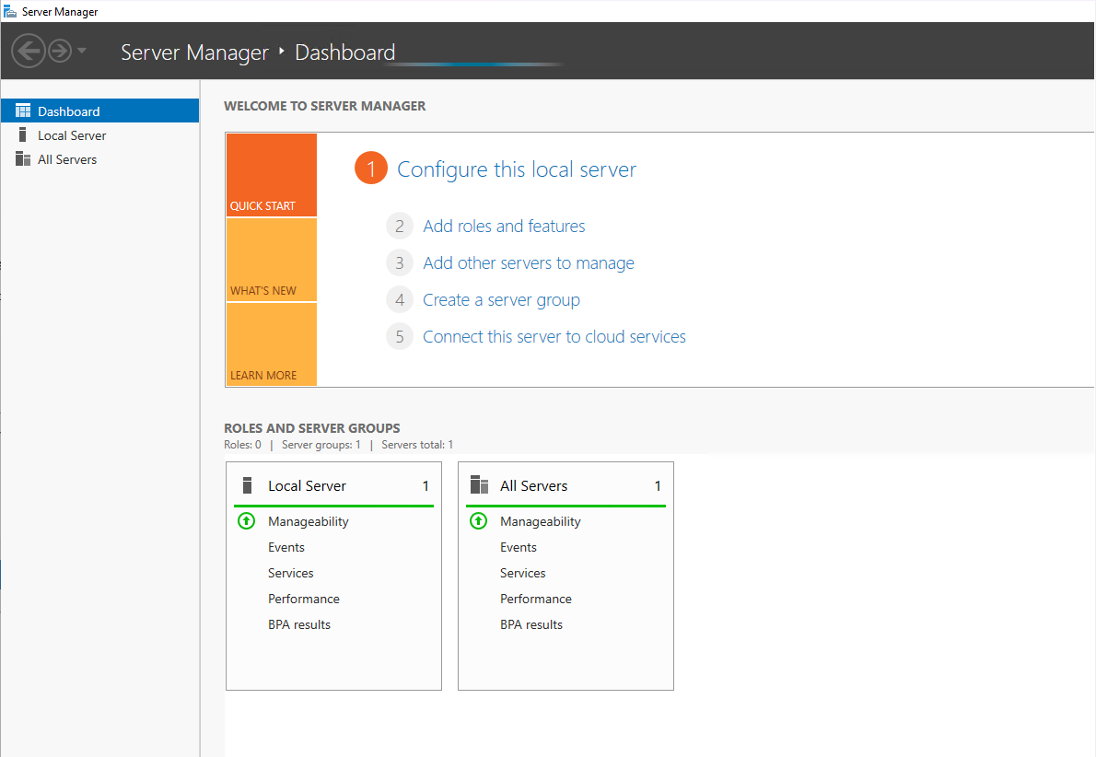Open Events in All Servers tile
Image resolution: width=1096 pixels, height=757 pixels.
click(519, 547)
